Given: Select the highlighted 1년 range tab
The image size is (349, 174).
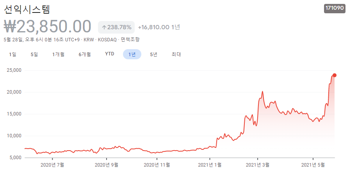Looking at the screenshot, I should (x=132, y=54).
